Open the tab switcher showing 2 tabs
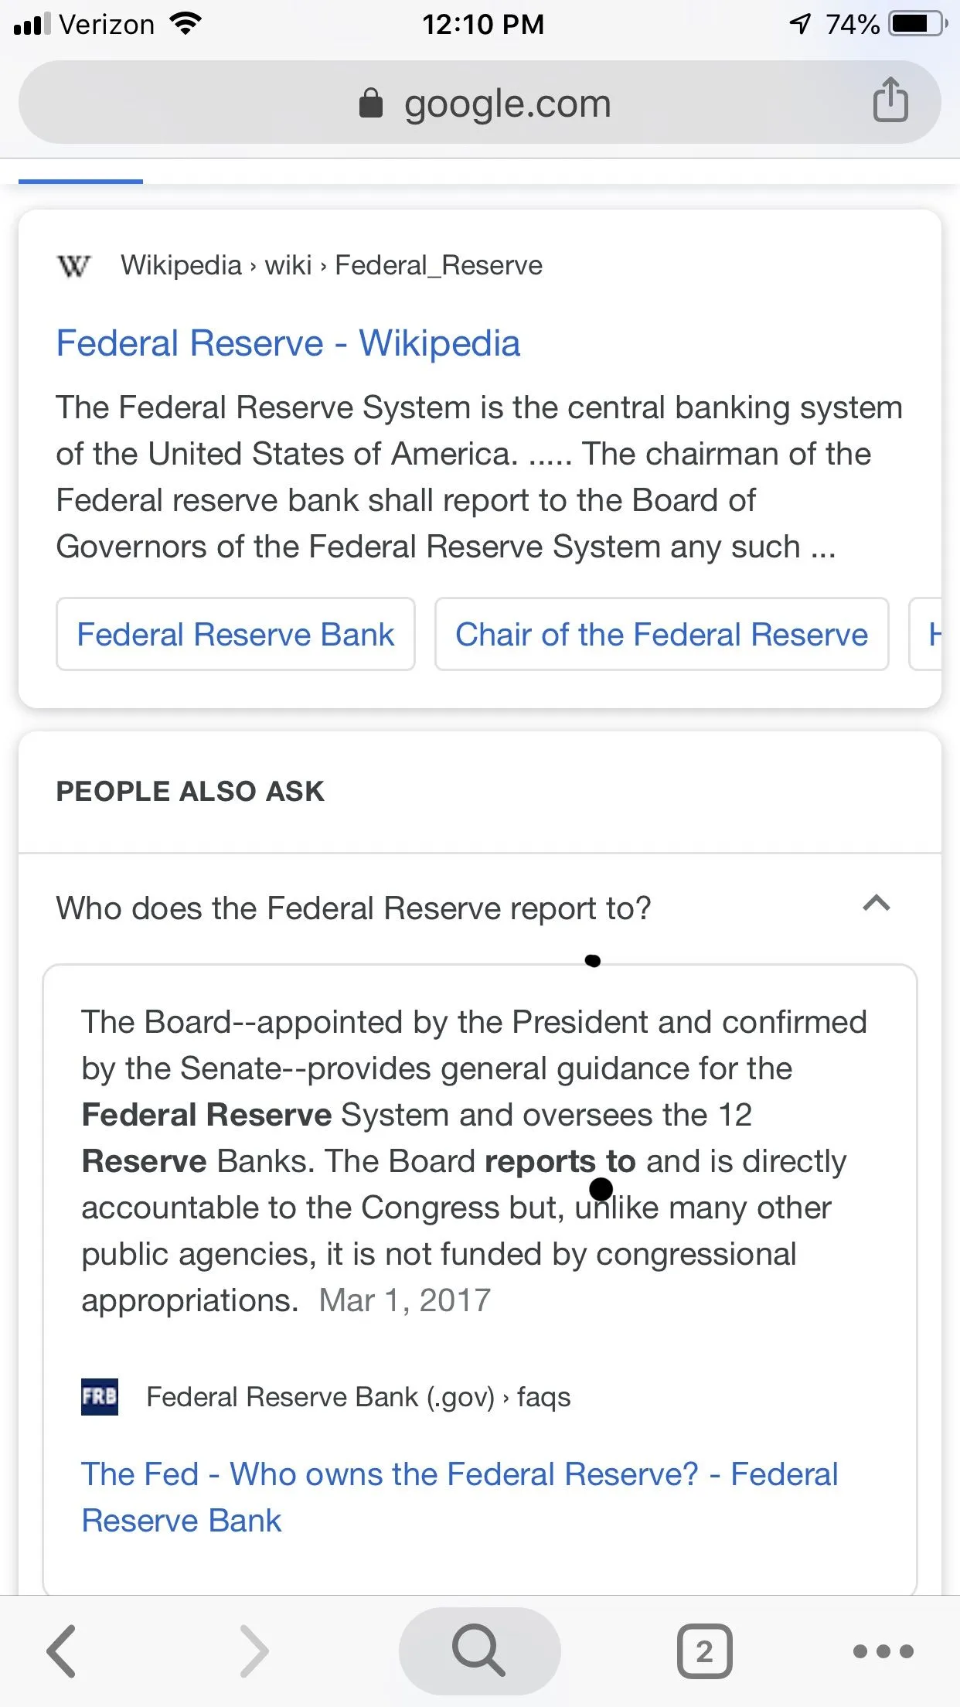 pyautogui.click(x=704, y=1651)
